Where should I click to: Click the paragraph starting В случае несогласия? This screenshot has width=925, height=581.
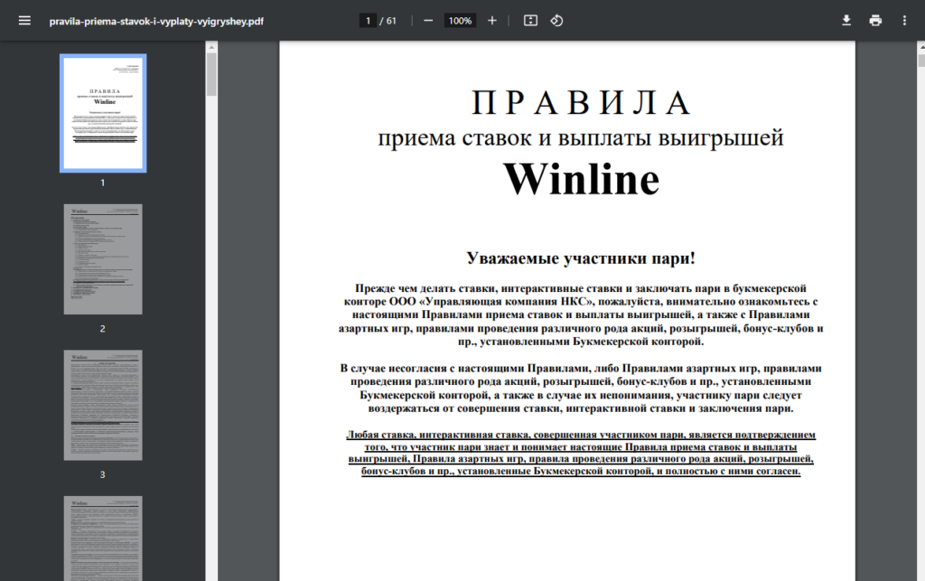click(x=581, y=389)
